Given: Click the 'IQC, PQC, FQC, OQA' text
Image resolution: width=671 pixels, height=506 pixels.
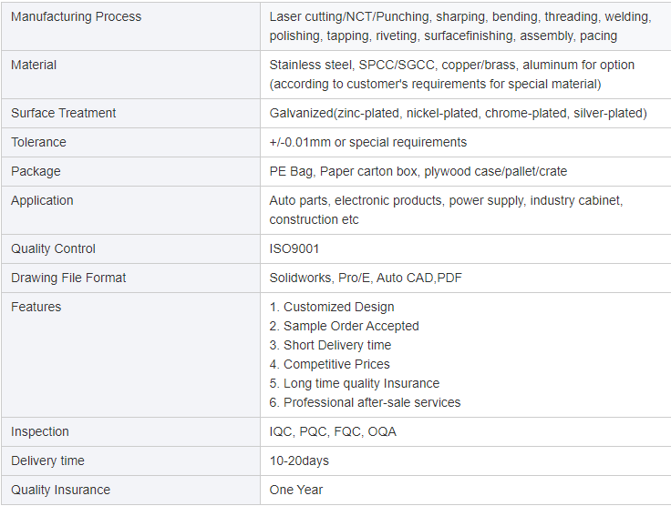Looking at the screenshot, I should 333,431.
